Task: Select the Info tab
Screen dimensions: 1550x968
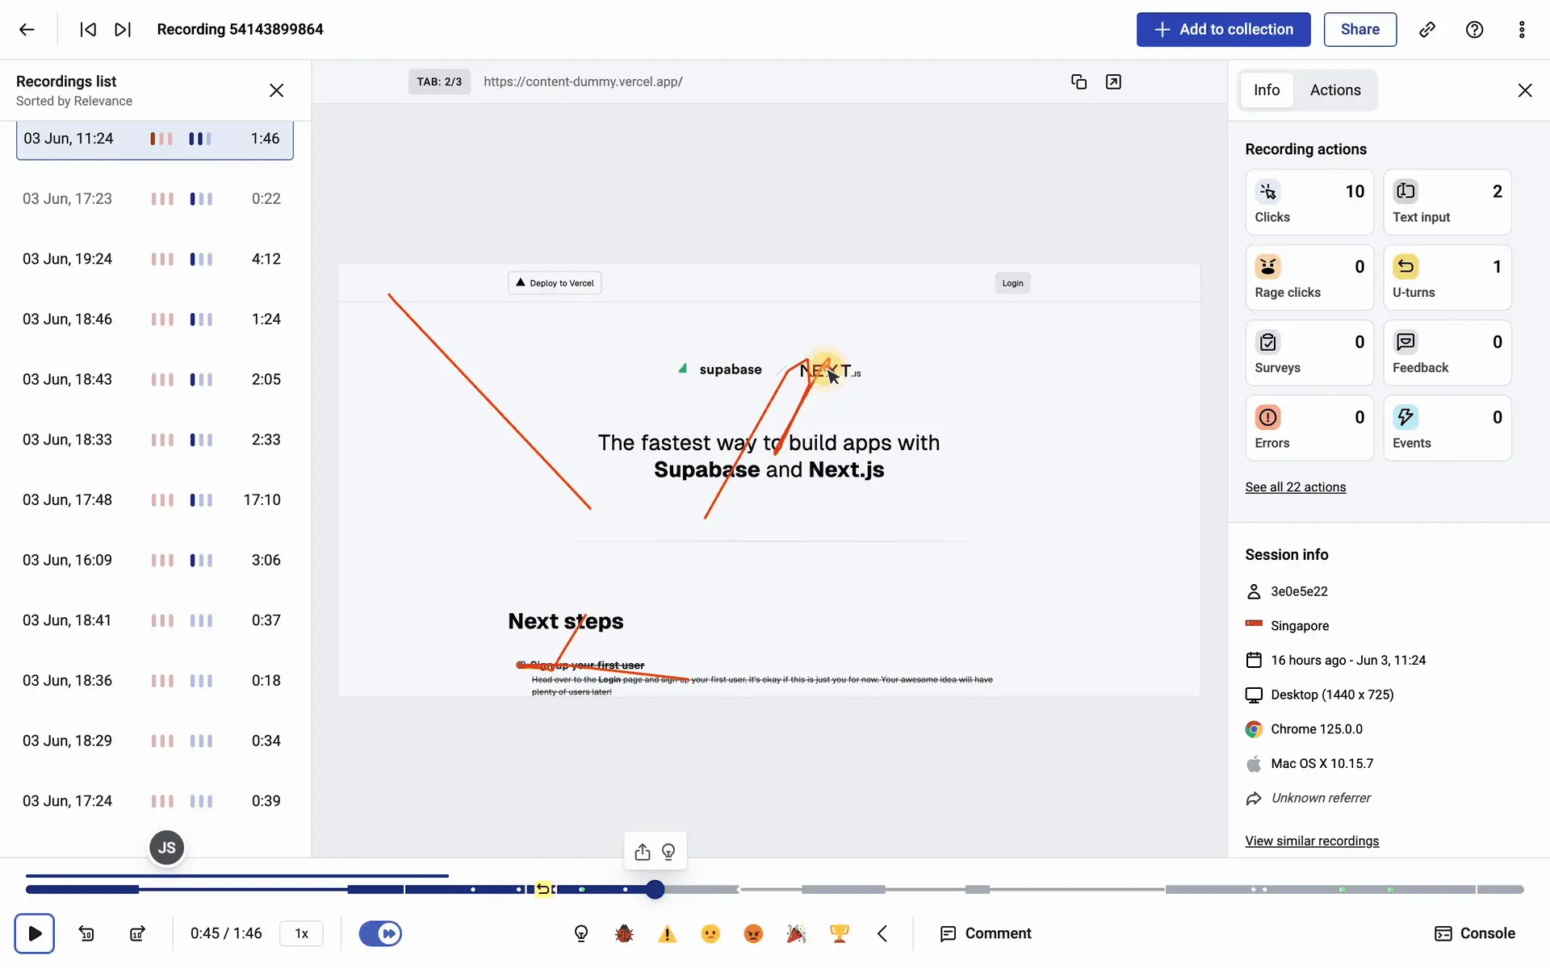Action: (x=1266, y=90)
